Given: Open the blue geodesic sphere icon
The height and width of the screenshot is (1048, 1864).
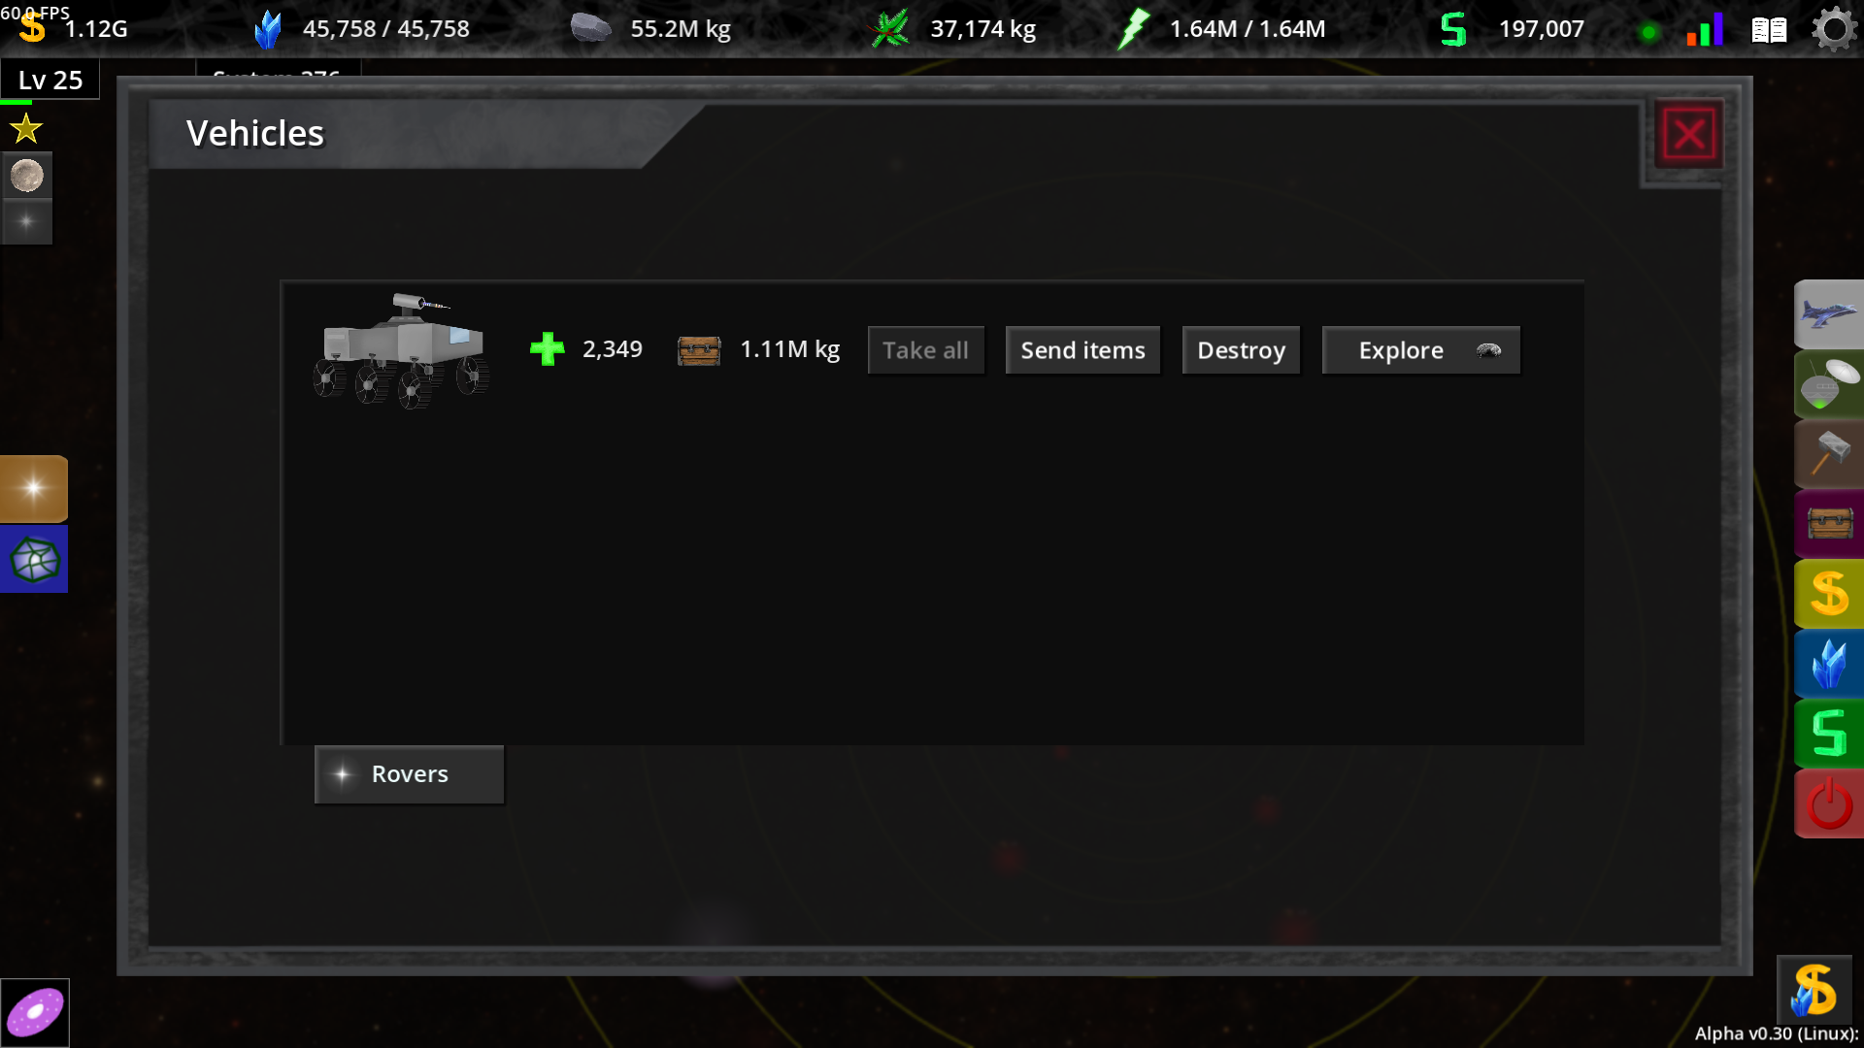Looking at the screenshot, I should (x=34, y=559).
